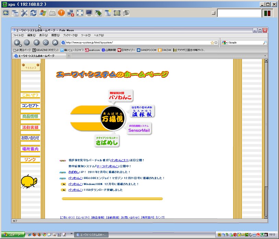Open the パソわんこ2.1 news link
Image resolution: width=279 pixels, height=239 pixels.
tap(119, 160)
